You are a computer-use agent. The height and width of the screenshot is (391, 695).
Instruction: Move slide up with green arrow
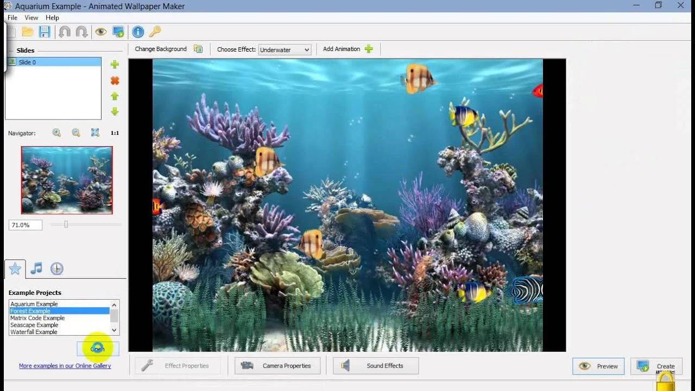(115, 96)
